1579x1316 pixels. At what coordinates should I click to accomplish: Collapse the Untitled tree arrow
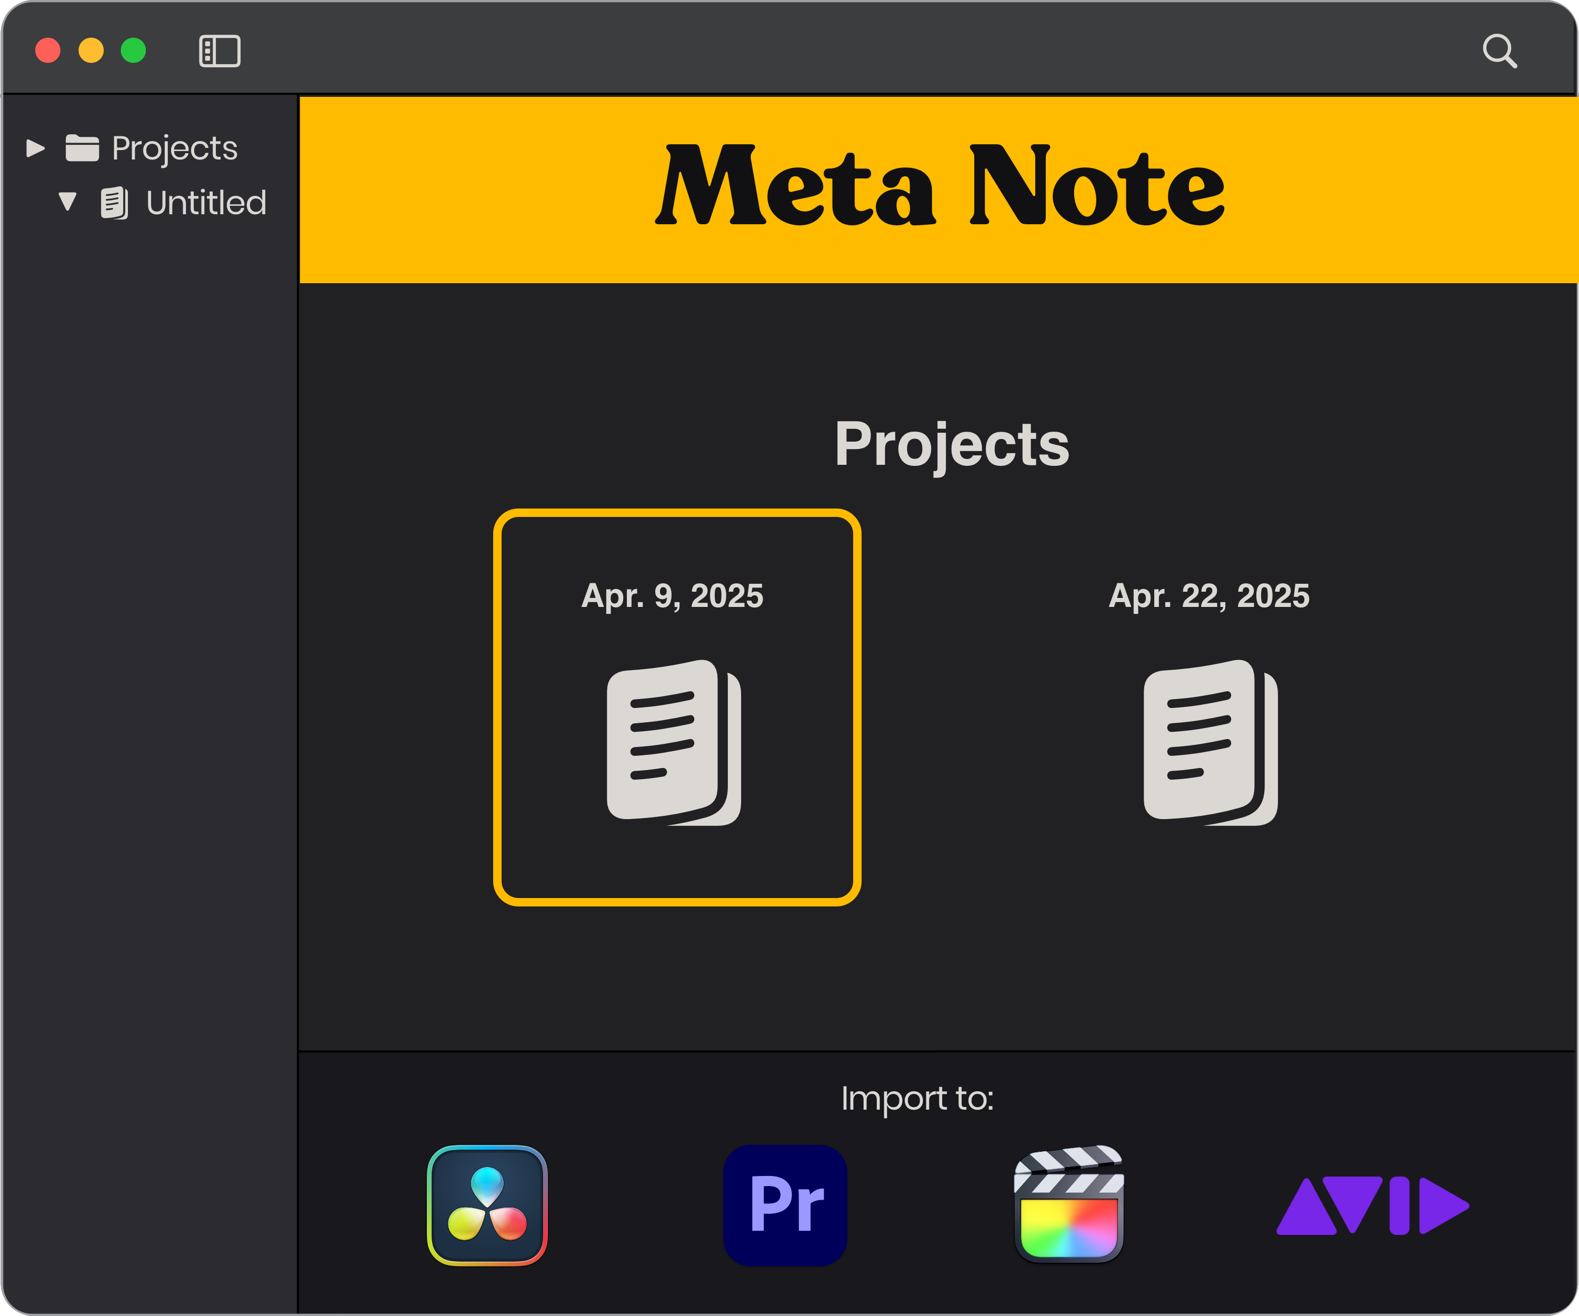click(x=68, y=202)
